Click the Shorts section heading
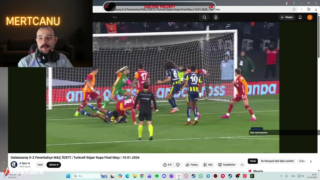320x180 pixels. pos(258,171)
